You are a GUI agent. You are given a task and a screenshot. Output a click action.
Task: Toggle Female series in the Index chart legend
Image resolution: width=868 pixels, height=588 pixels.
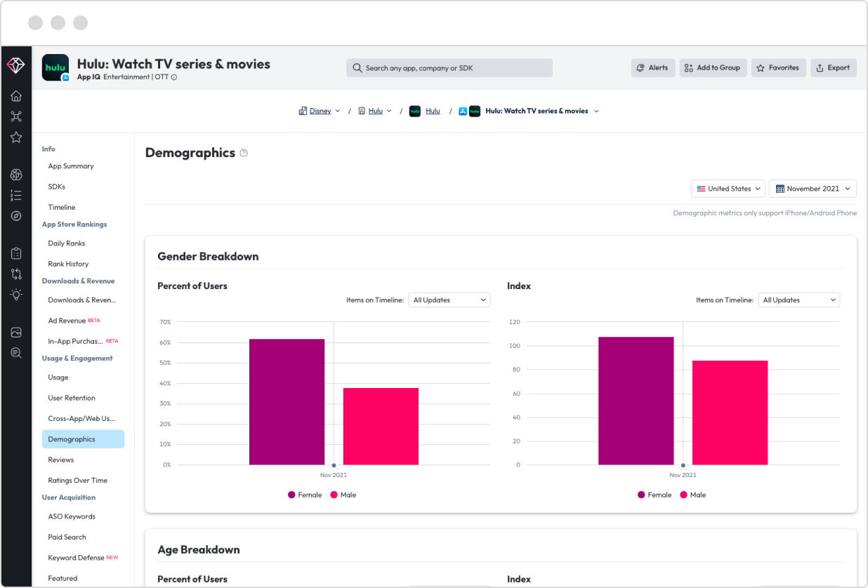coord(655,495)
